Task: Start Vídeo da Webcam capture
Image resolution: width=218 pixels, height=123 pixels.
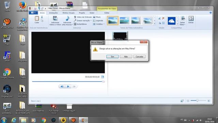Action: (83, 17)
